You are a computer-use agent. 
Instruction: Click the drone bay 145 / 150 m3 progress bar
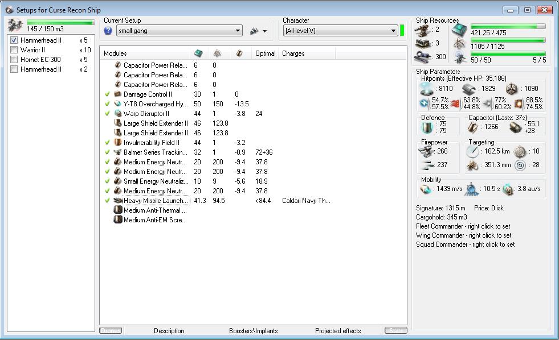tap(60, 22)
